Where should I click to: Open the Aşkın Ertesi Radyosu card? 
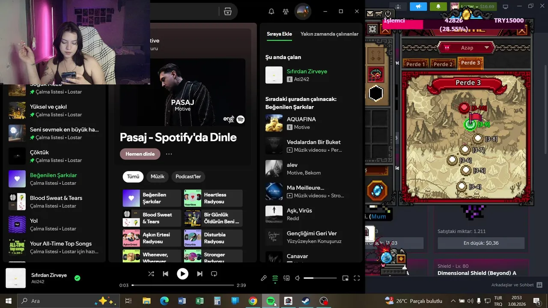(152, 238)
